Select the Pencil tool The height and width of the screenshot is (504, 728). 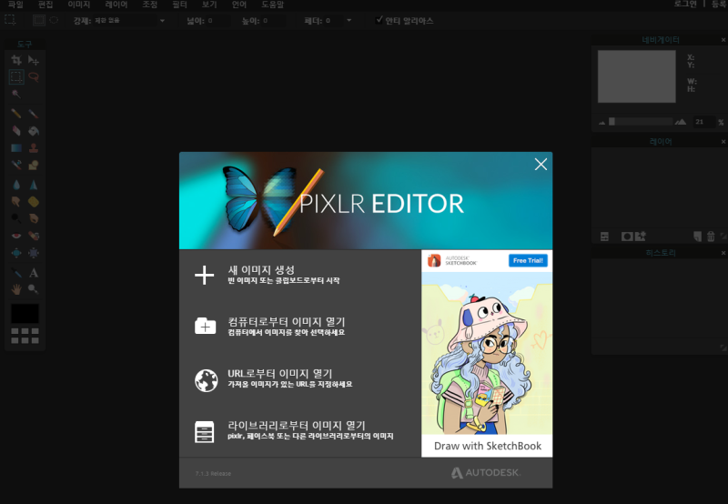[16, 114]
